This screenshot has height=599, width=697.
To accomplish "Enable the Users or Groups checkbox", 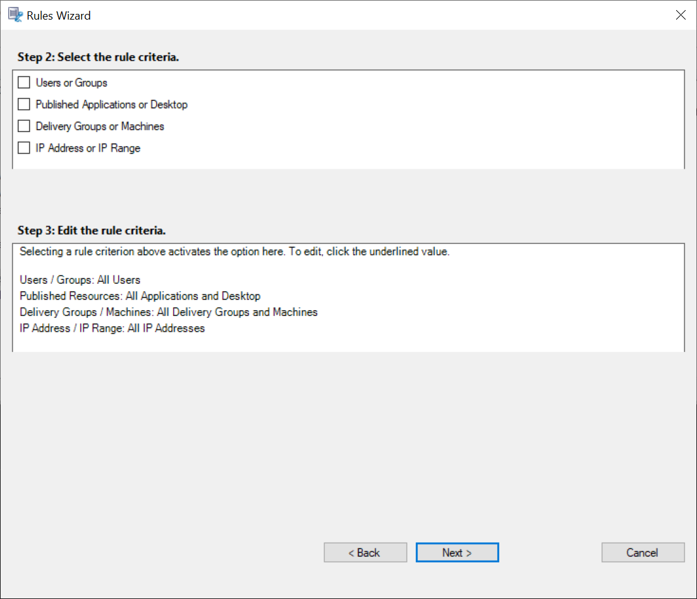I will click(x=24, y=83).
